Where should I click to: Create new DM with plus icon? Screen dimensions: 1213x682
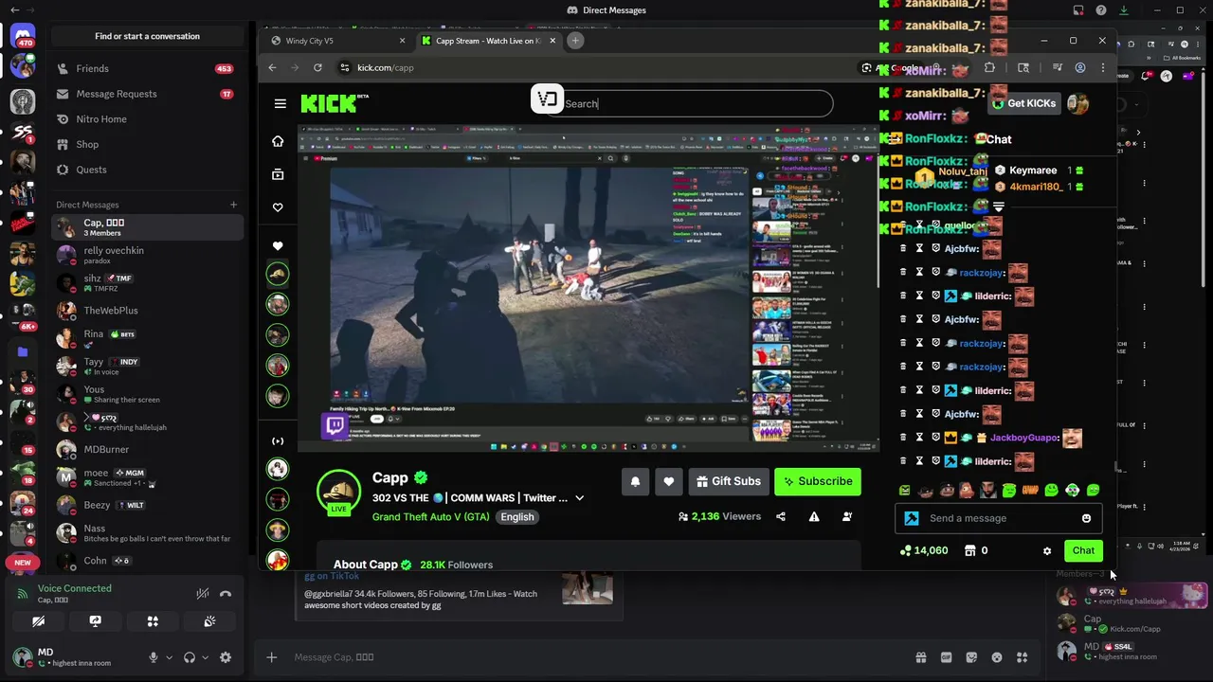[233, 205]
